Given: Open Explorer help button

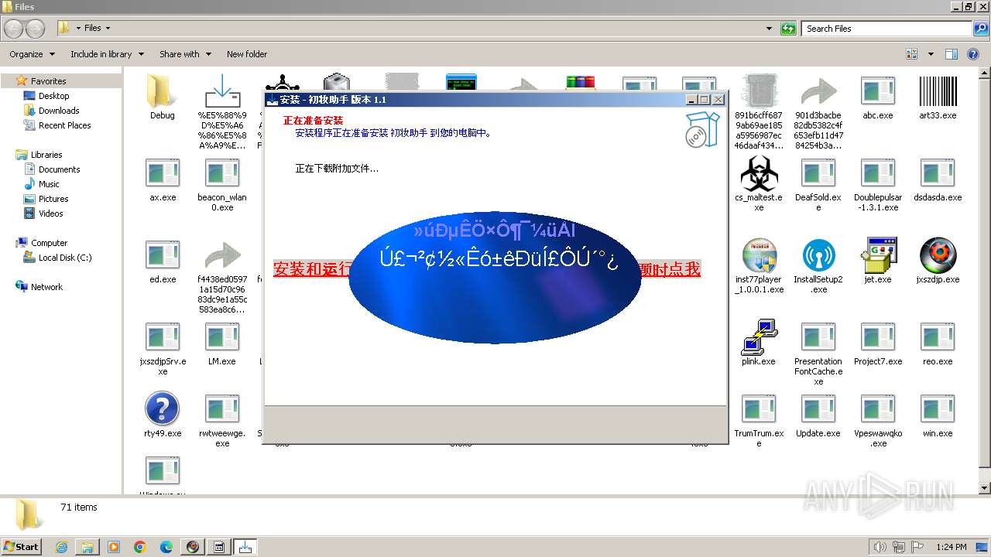Looking at the screenshot, I should tap(974, 54).
